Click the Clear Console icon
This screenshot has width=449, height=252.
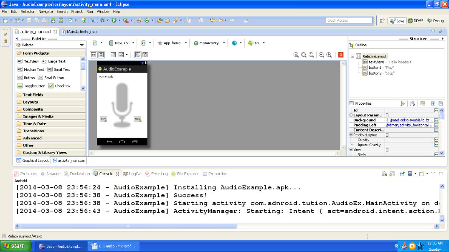384,174
